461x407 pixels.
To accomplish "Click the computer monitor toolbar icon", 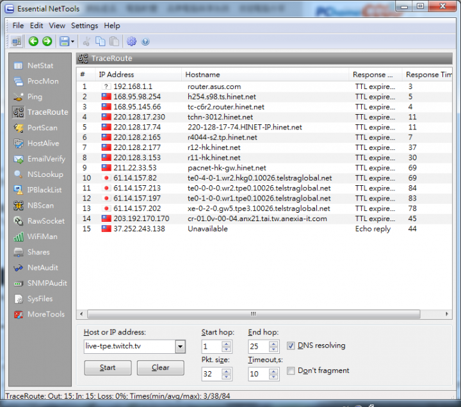I will point(17,42).
